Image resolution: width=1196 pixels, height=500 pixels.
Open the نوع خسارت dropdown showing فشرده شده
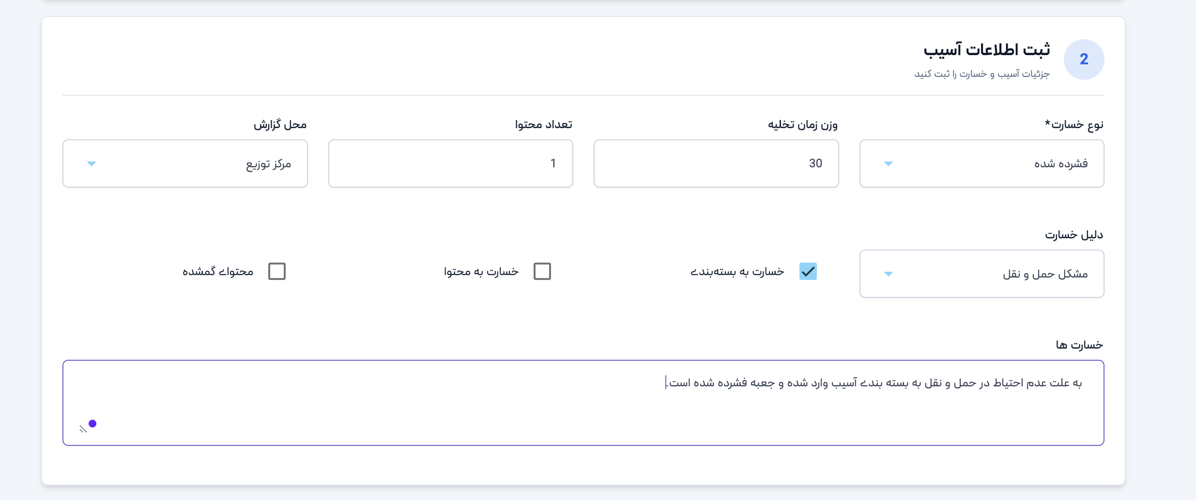(x=981, y=163)
